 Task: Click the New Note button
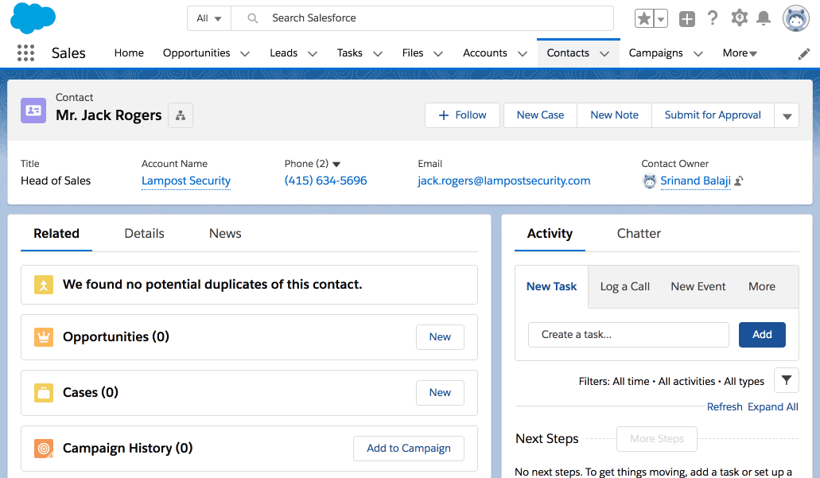coord(615,115)
